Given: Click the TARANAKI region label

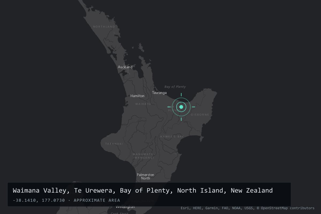Looking at the screenshot, I should [114, 144].
